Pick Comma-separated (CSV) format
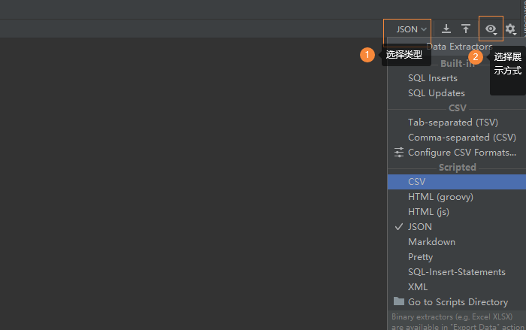The width and height of the screenshot is (526, 330). pos(461,137)
